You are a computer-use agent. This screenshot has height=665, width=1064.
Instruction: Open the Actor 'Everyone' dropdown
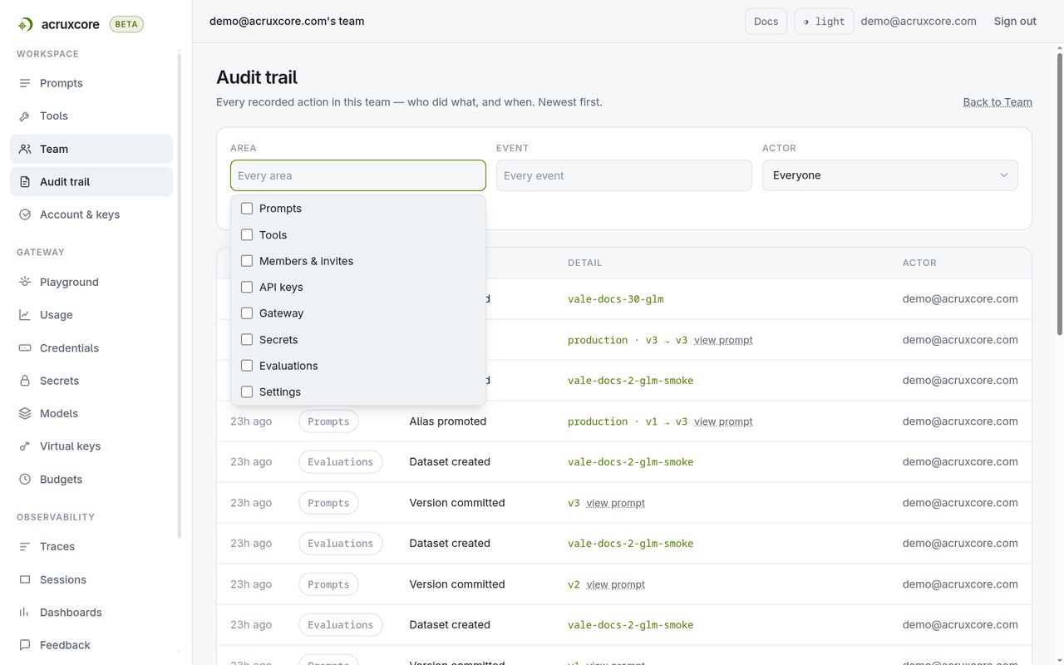pyautogui.click(x=889, y=175)
